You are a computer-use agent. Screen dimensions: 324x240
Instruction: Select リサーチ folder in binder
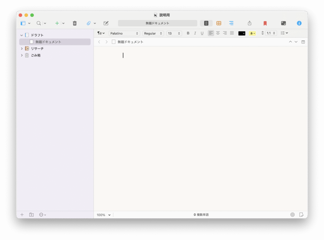coord(37,48)
